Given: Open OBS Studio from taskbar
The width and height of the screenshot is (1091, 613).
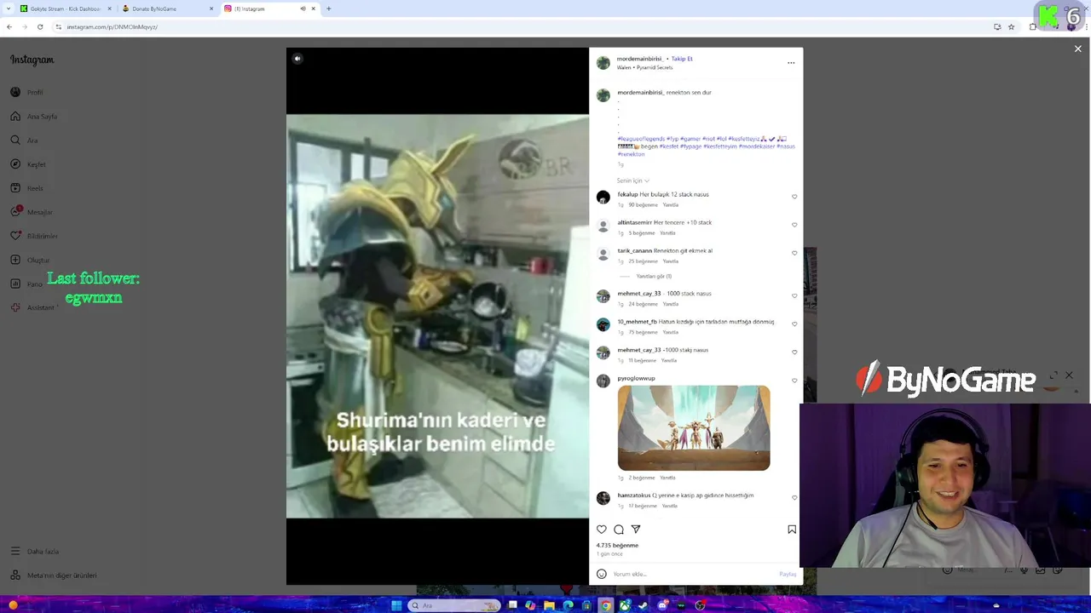Looking at the screenshot, I should click(700, 605).
